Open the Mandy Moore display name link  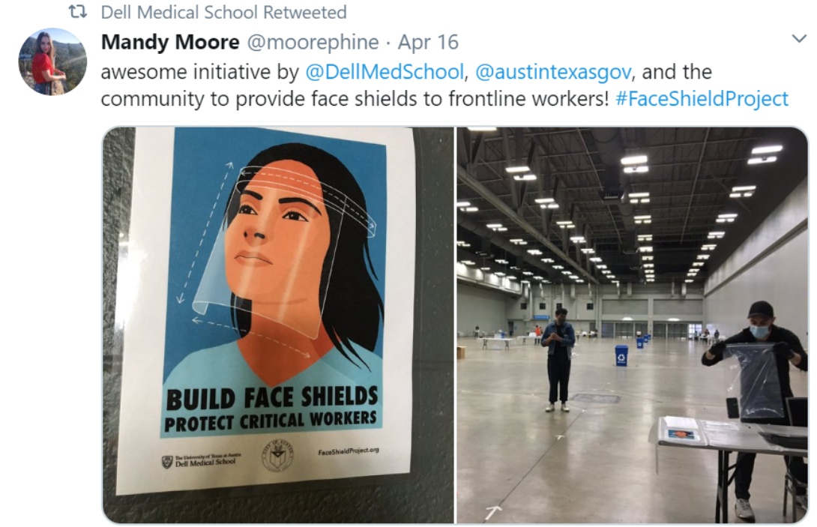point(170,42)
